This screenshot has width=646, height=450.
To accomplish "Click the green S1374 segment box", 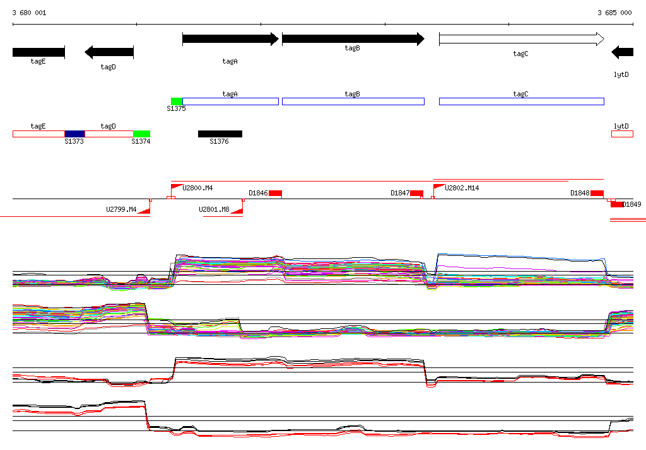I will tap(142, 134).
